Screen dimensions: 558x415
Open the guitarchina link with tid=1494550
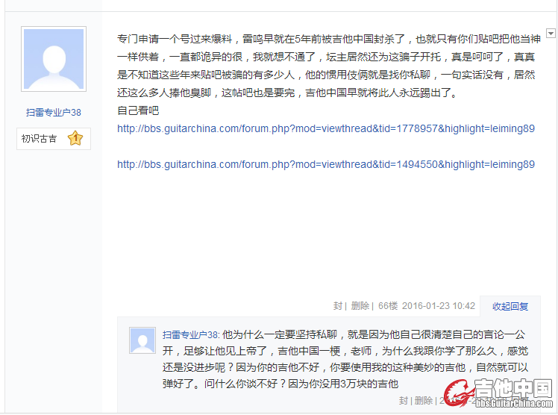pos(326,164)
